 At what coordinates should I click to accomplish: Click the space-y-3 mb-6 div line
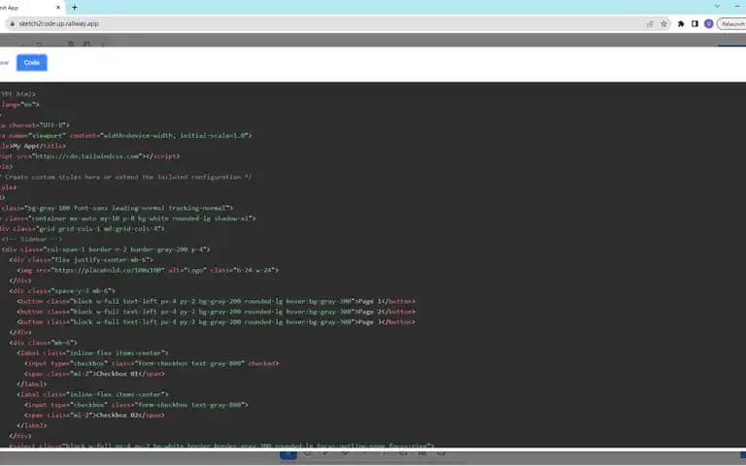(62, 291)
